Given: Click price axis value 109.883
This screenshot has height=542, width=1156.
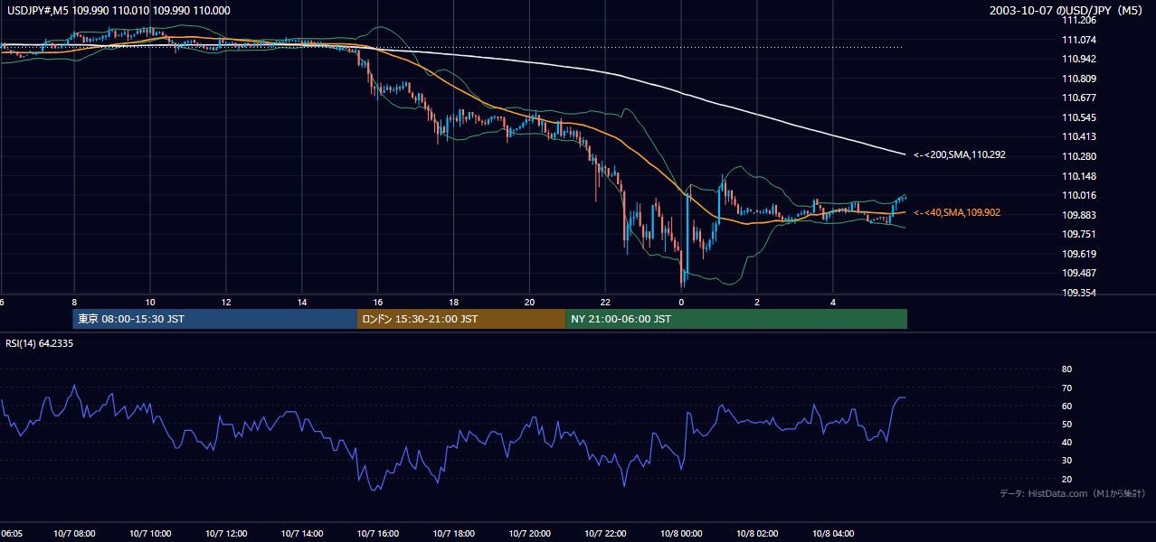Looking at the screenshot, I should point(1080,215).
